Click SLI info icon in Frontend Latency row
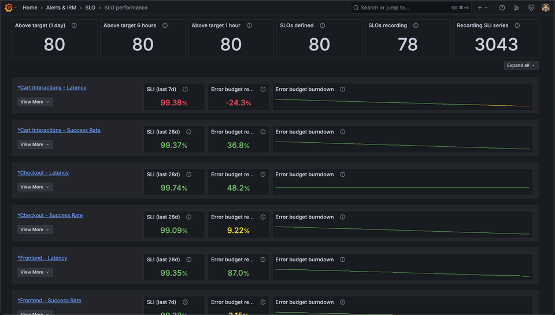 pos(189,260)
